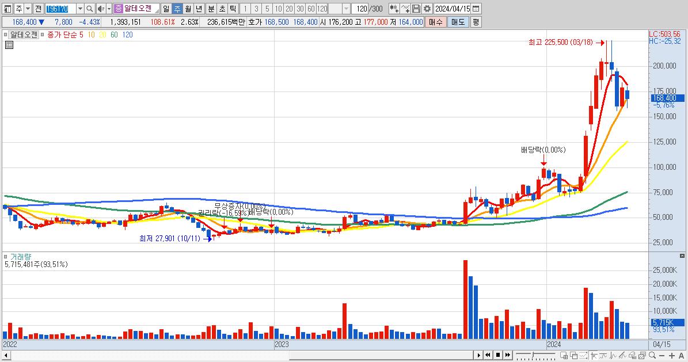This screenshot has width=688, height=362.
Task: Stop the chart replay
Action: pos(498,355)
